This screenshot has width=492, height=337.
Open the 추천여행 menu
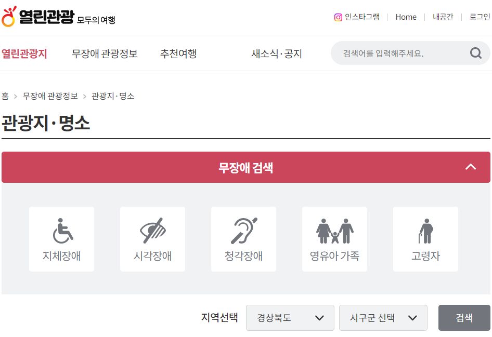click(178, 53)
